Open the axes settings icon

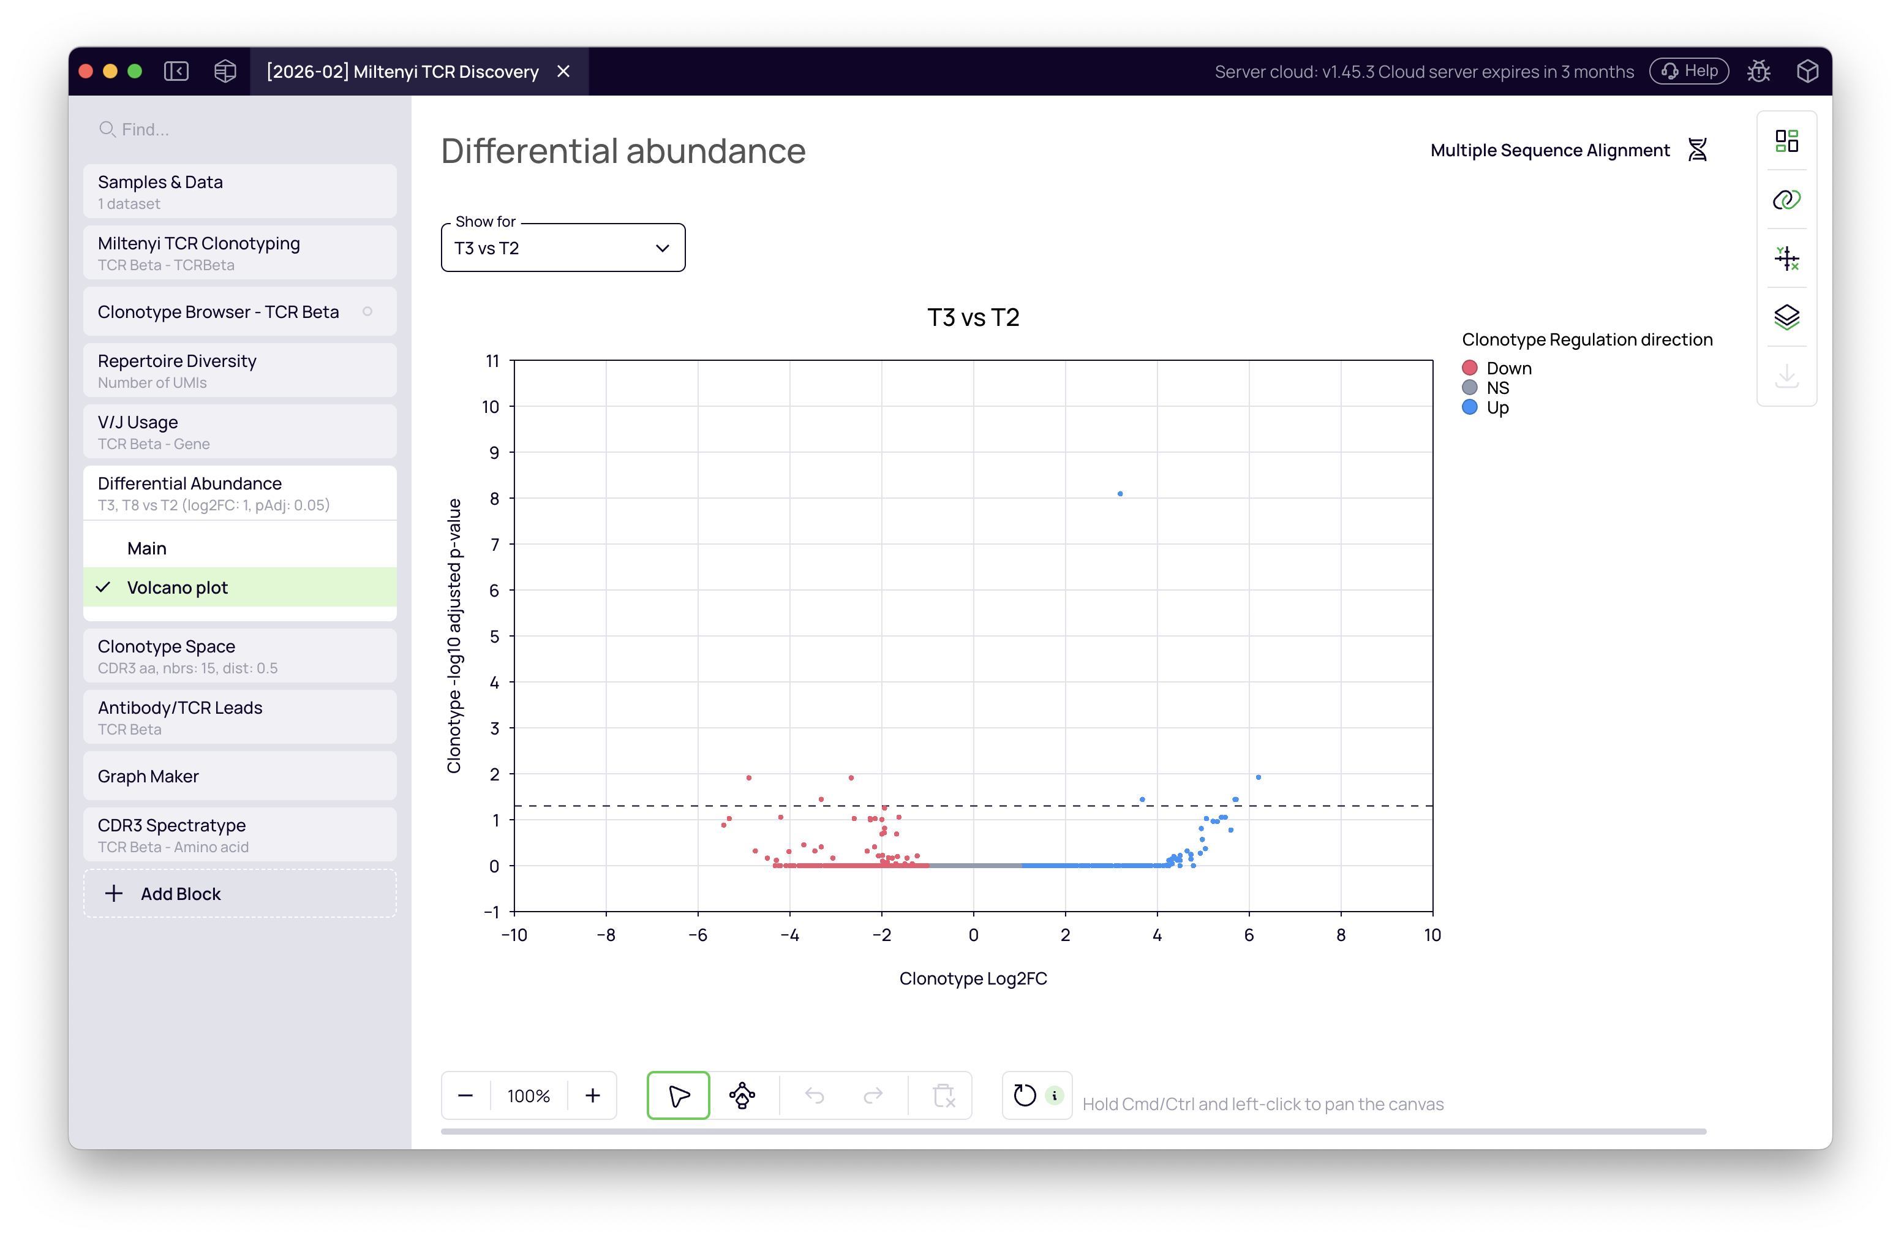click(x=1788, y=258)
